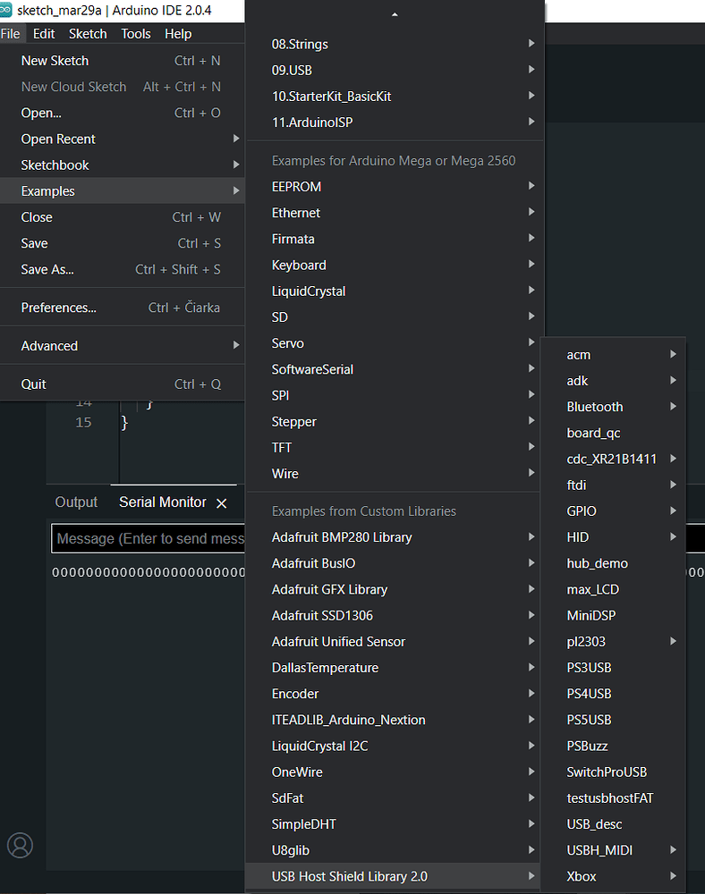
Task: Open the Tools menu
Action: pyautogui.click(x=135, y=33)
